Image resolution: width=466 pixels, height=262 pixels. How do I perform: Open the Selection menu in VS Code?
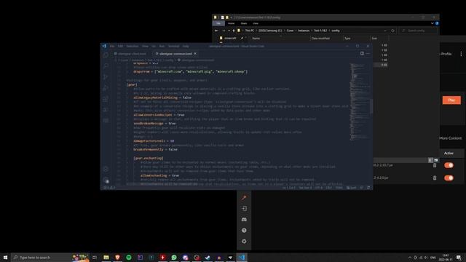133,46
